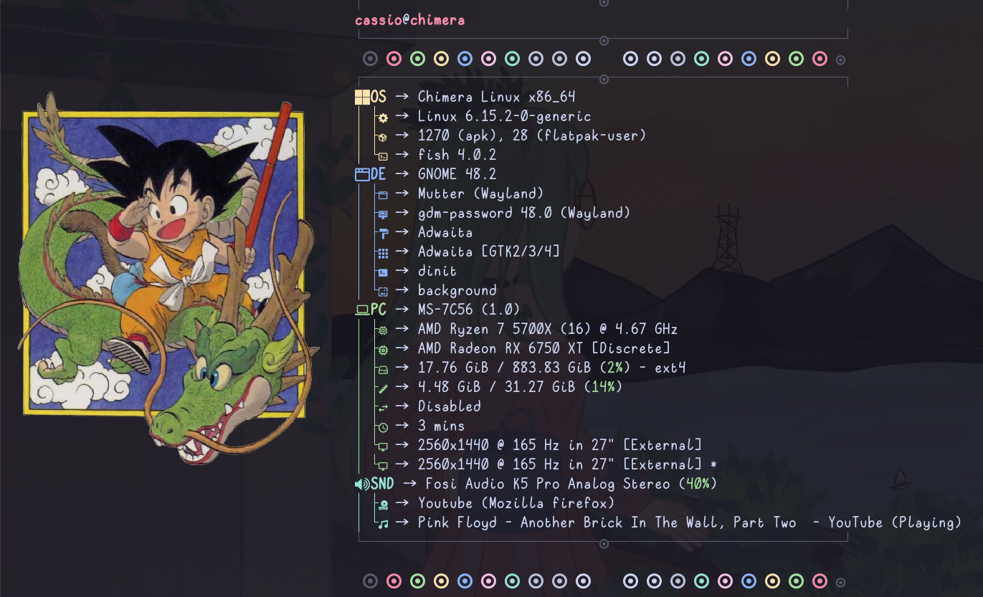Click the shell icon beside fish 4.0.2

pos(383,156)
